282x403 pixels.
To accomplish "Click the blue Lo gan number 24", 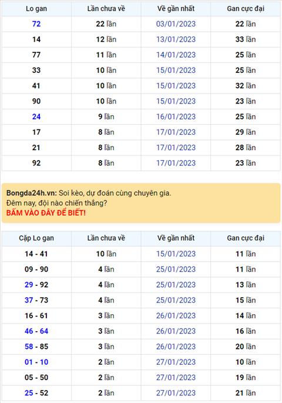I will tap(36, 116).
